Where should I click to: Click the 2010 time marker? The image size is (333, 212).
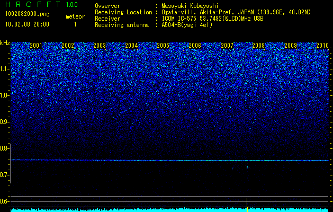[322, 46]
